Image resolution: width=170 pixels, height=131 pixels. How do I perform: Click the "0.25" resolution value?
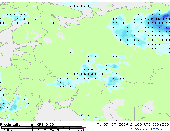tap(50, 125)
